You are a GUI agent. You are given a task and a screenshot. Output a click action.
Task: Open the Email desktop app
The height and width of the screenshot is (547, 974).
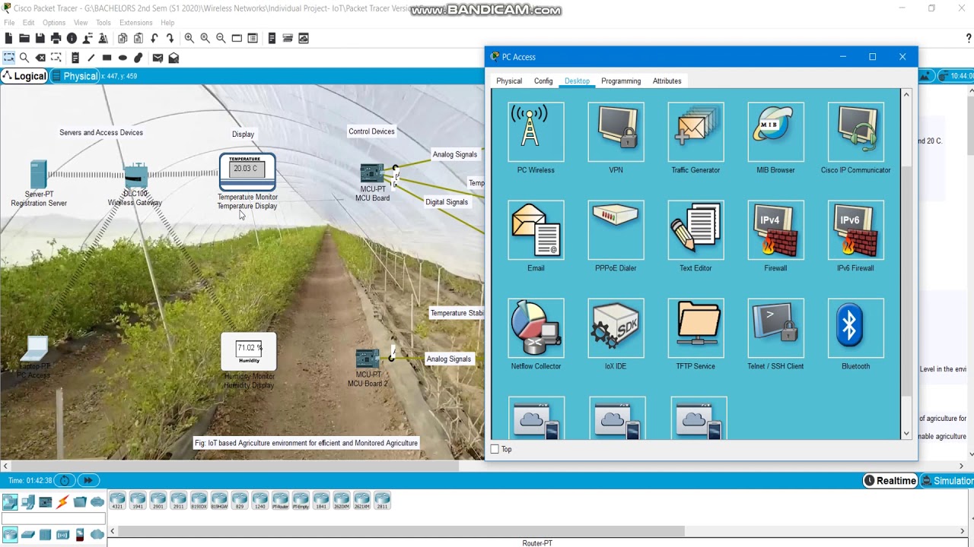pyautogui.click(x=536, y=229)
